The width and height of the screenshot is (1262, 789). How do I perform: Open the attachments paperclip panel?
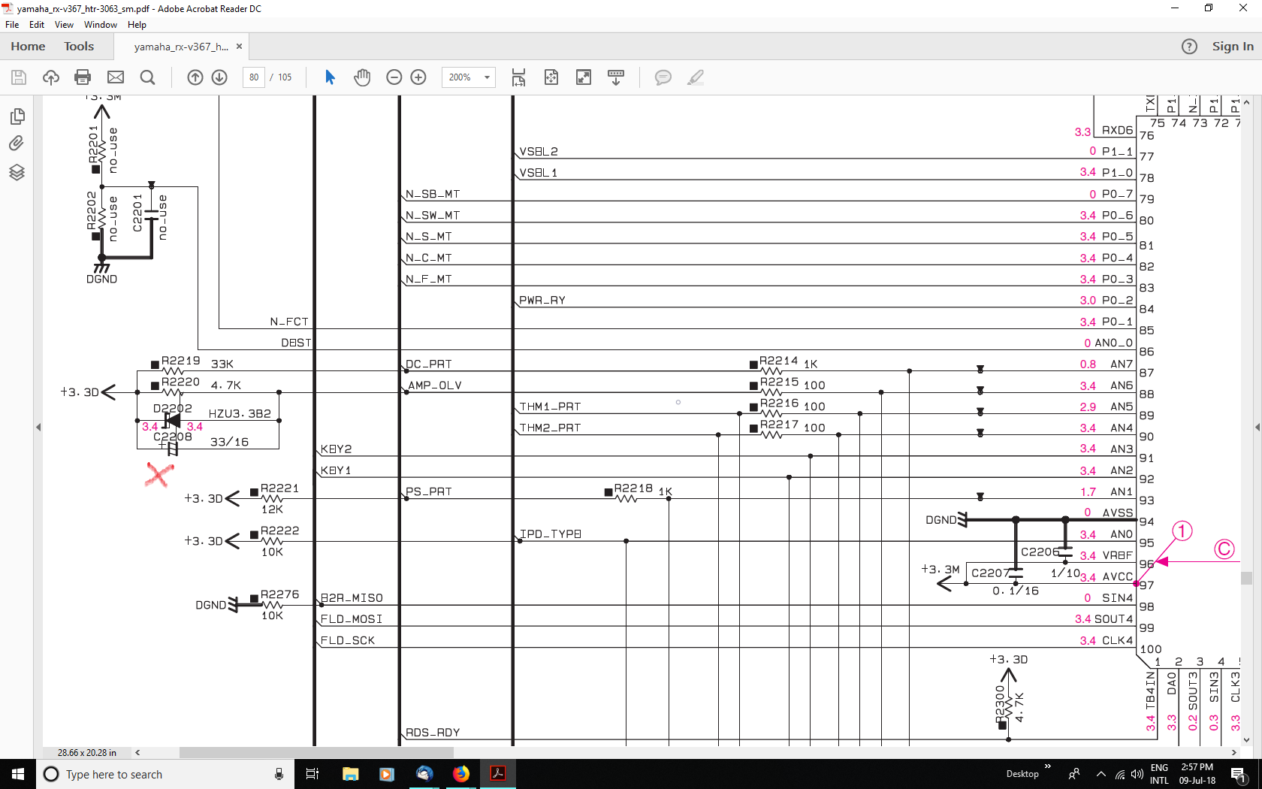tap(17, 144)
